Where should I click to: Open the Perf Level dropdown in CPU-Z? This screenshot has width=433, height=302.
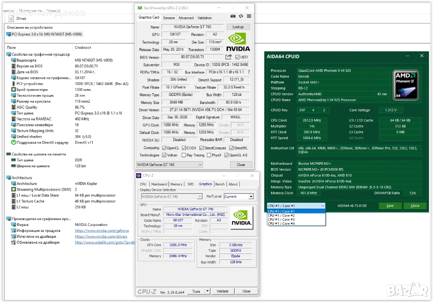239,196
